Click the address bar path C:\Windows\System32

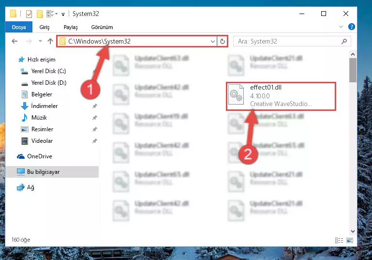99,41
